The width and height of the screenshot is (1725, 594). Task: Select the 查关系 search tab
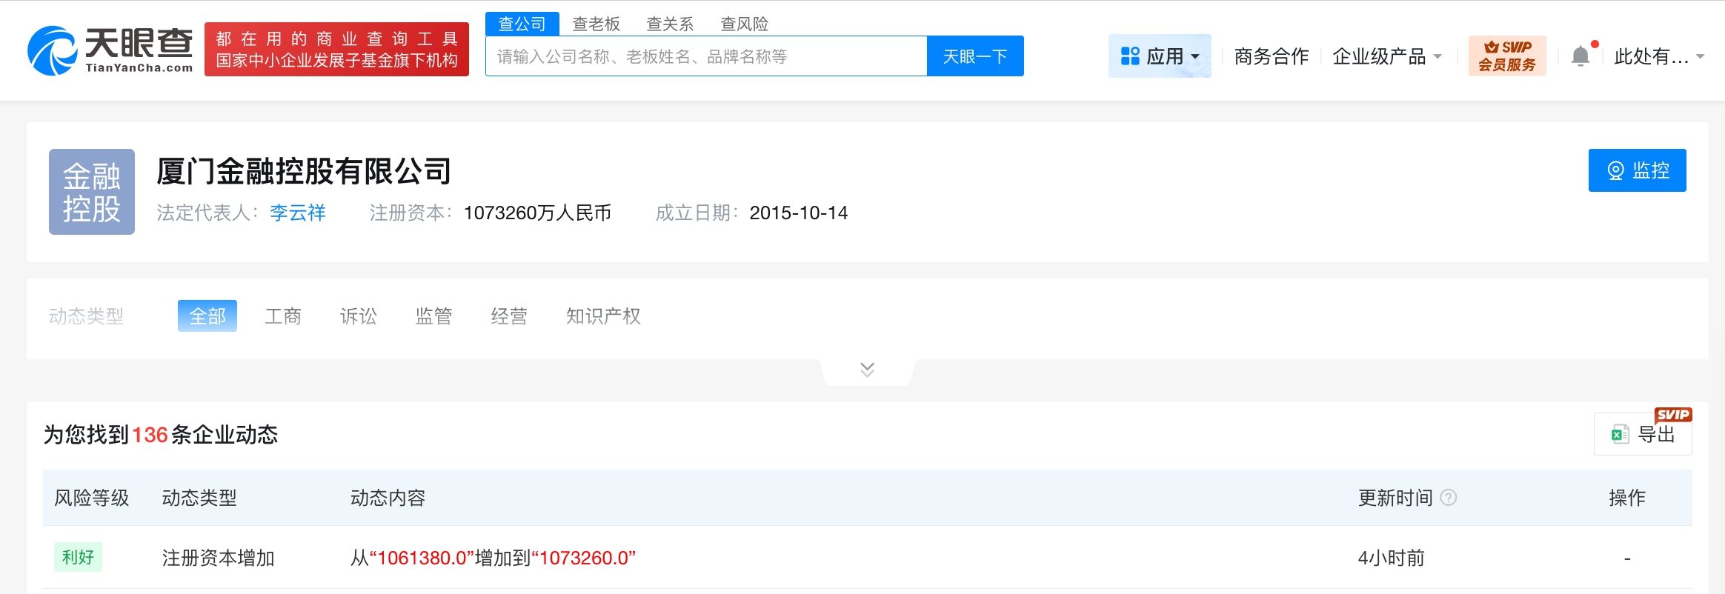coord(670,24)
